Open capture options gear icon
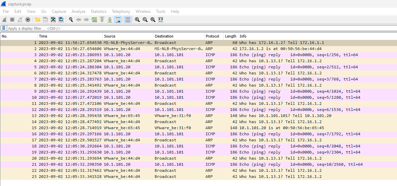The width and height of the screenshot is (397, 186). click(x=28, y=20)
